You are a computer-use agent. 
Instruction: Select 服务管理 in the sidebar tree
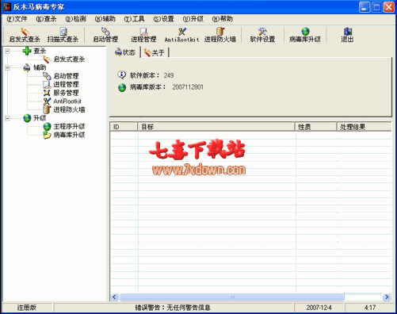tap(66, 93)
